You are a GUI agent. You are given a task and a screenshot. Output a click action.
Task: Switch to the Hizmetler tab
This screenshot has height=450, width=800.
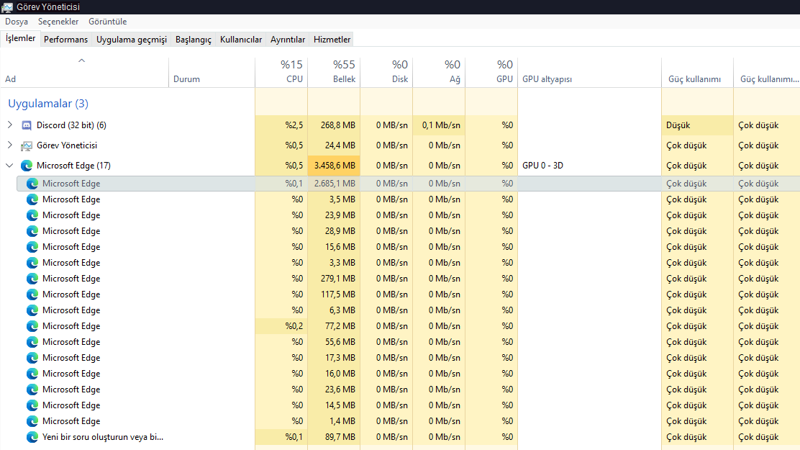332,40
